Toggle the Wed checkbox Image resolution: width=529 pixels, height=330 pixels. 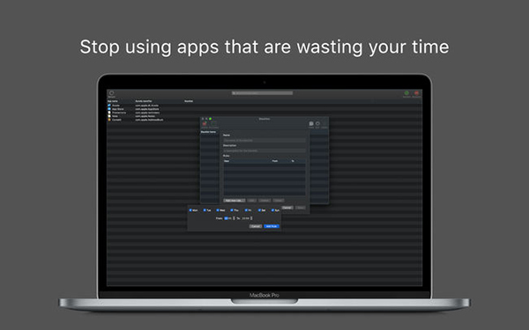pos(218,210)
